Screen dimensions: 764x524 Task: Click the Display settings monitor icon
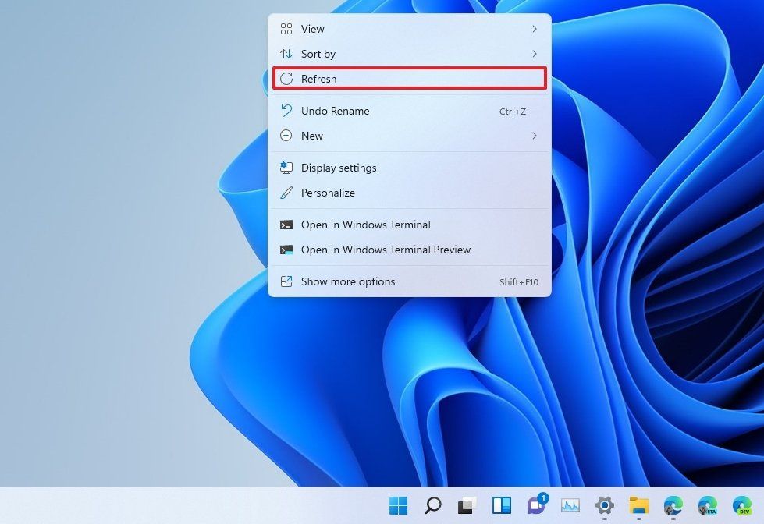pyautogui.click(x=287, y=168)
